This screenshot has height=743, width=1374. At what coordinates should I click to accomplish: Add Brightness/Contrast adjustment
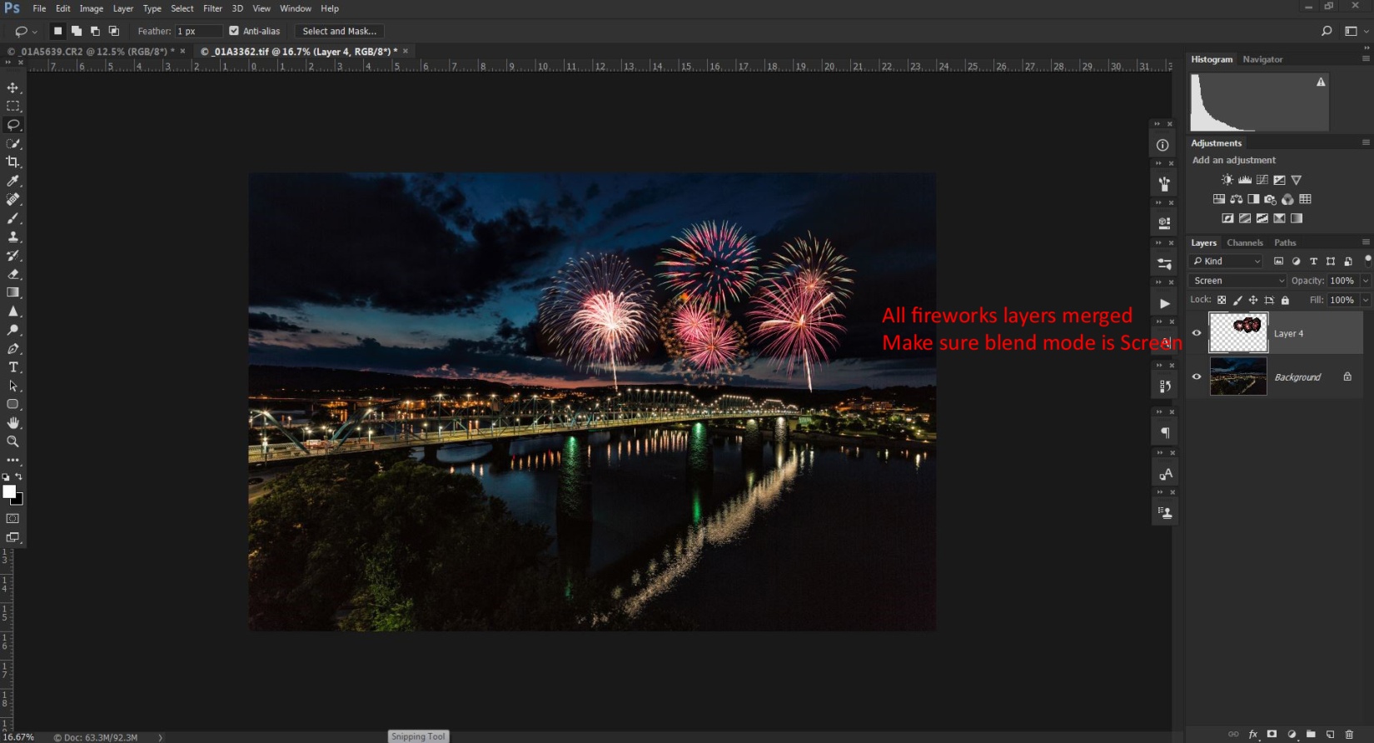pyautogui.click(x=1227, y=180)
